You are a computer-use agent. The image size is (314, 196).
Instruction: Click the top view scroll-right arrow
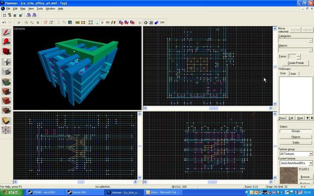[x=271, y=108]
